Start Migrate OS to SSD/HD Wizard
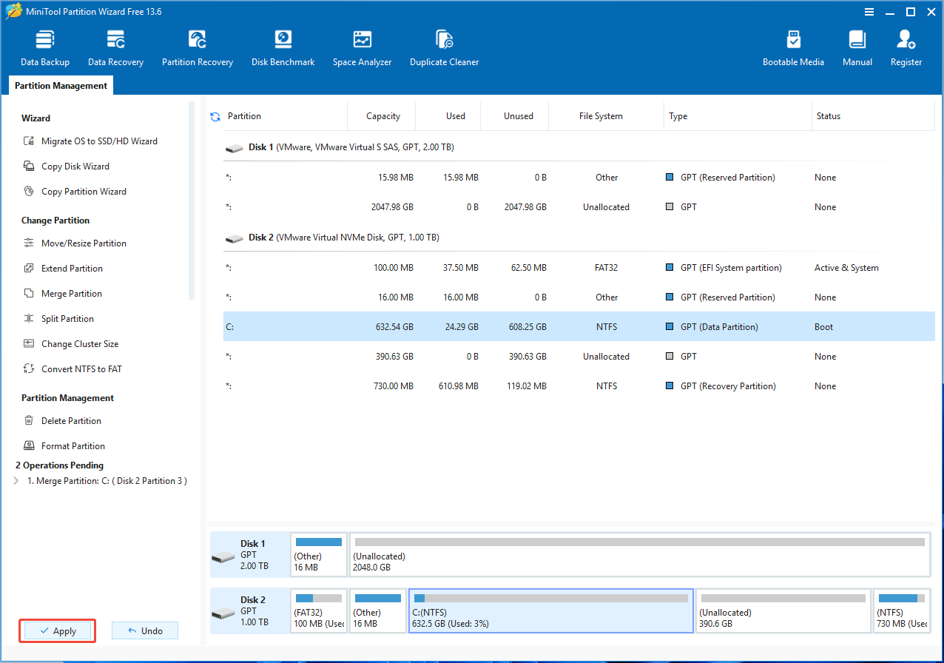Screen dimensions: 944x663 pos(90,141)
